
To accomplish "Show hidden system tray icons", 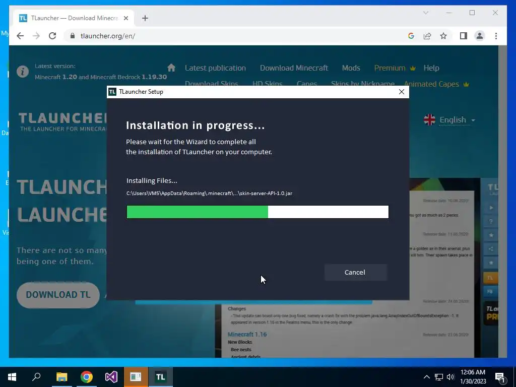I will pos(426,377).
